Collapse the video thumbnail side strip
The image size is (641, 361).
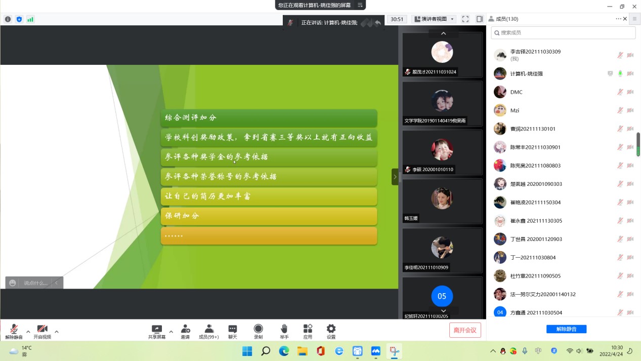[395, 177]
